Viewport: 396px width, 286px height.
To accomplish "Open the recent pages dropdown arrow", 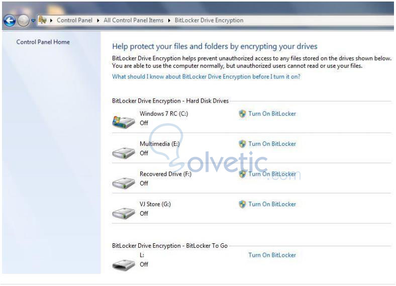I will pyautogui.click(x=33, y=21).
